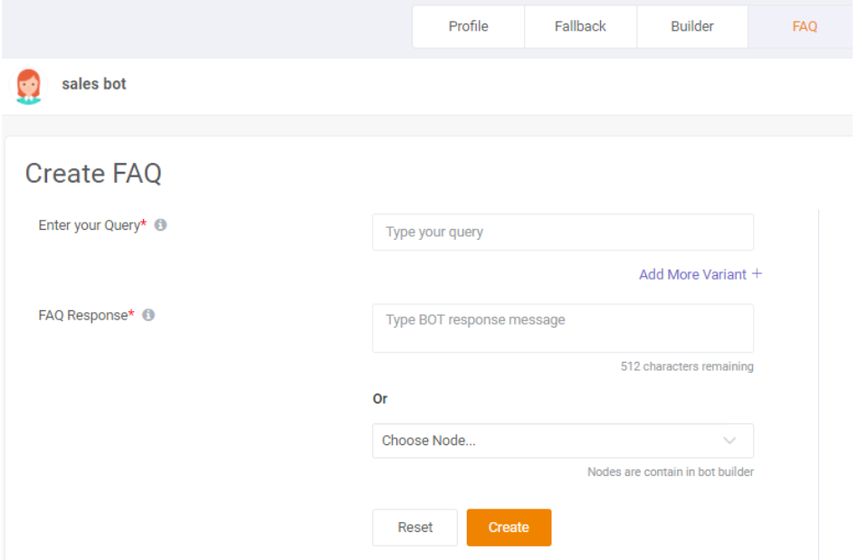Expand Choose Node dropdown chevron
Image resolution: width=867 pixels, height=560 pixels.
coord(729,441)
